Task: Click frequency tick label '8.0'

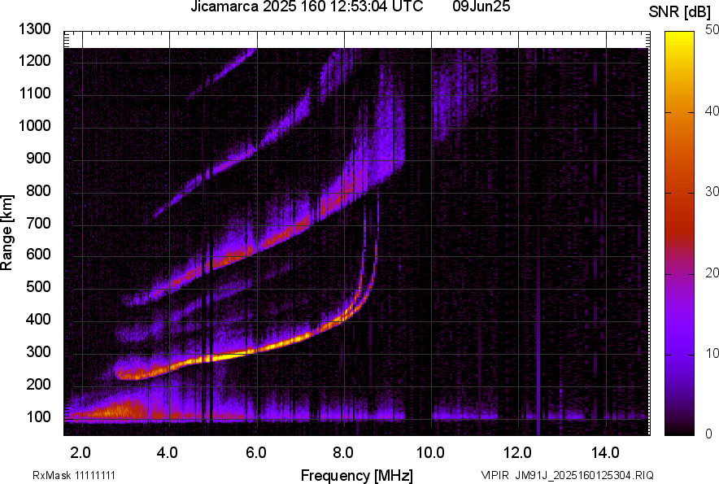Action: coord(343,453)
